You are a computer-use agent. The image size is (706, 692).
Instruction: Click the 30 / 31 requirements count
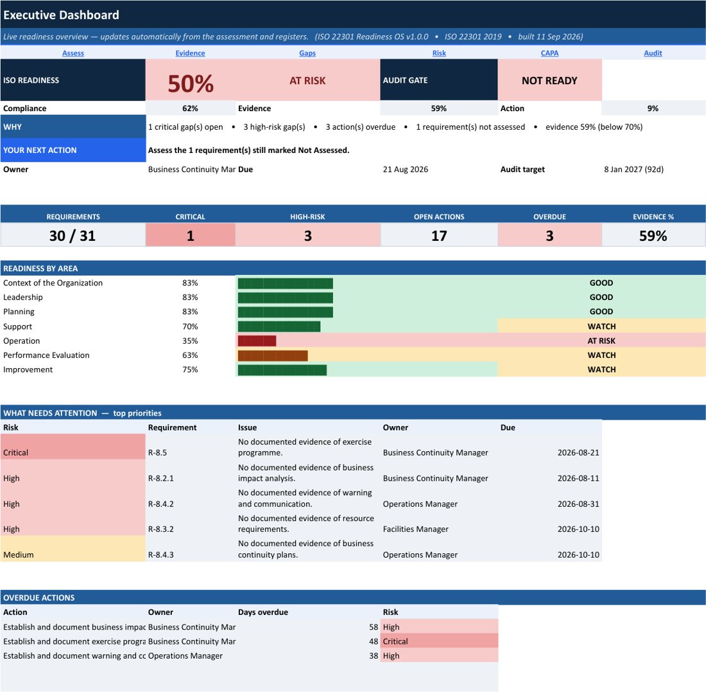[73, 235]
